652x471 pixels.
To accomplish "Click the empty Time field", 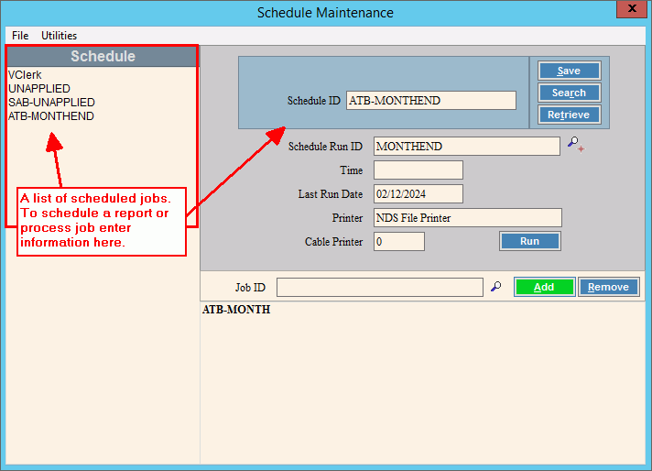I will pyautogui.click(x=418, y=170).
